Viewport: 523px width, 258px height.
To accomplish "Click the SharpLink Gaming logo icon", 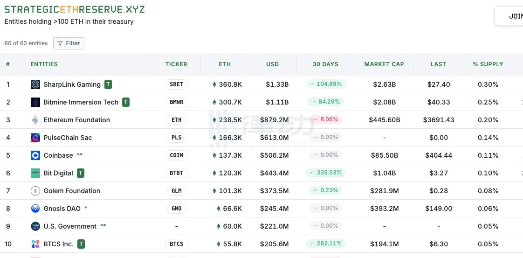I will click(35, 84).
